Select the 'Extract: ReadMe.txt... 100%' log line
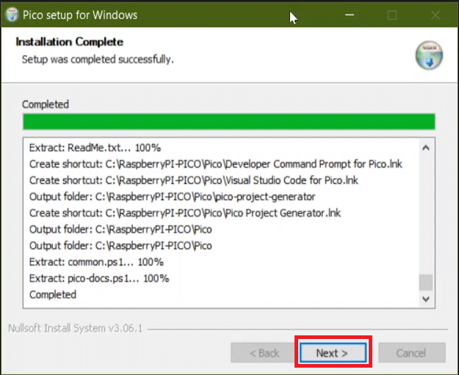Image resolution: width=459 pixels, height=375 pixels. 95,148
